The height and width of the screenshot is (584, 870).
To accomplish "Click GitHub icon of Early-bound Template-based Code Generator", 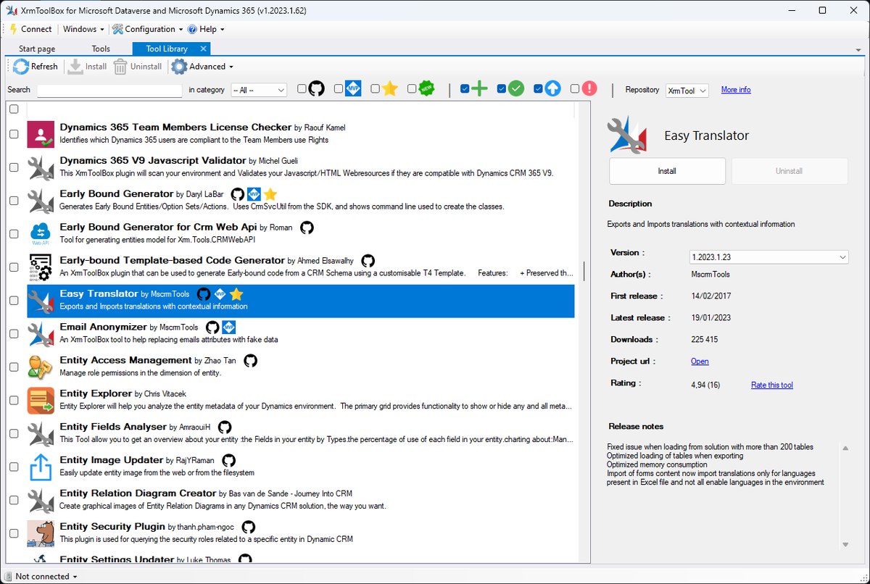I will (x=368, y=261).
